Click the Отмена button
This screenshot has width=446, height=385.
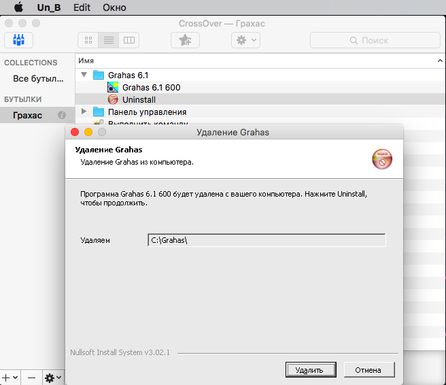coord(369,370)
